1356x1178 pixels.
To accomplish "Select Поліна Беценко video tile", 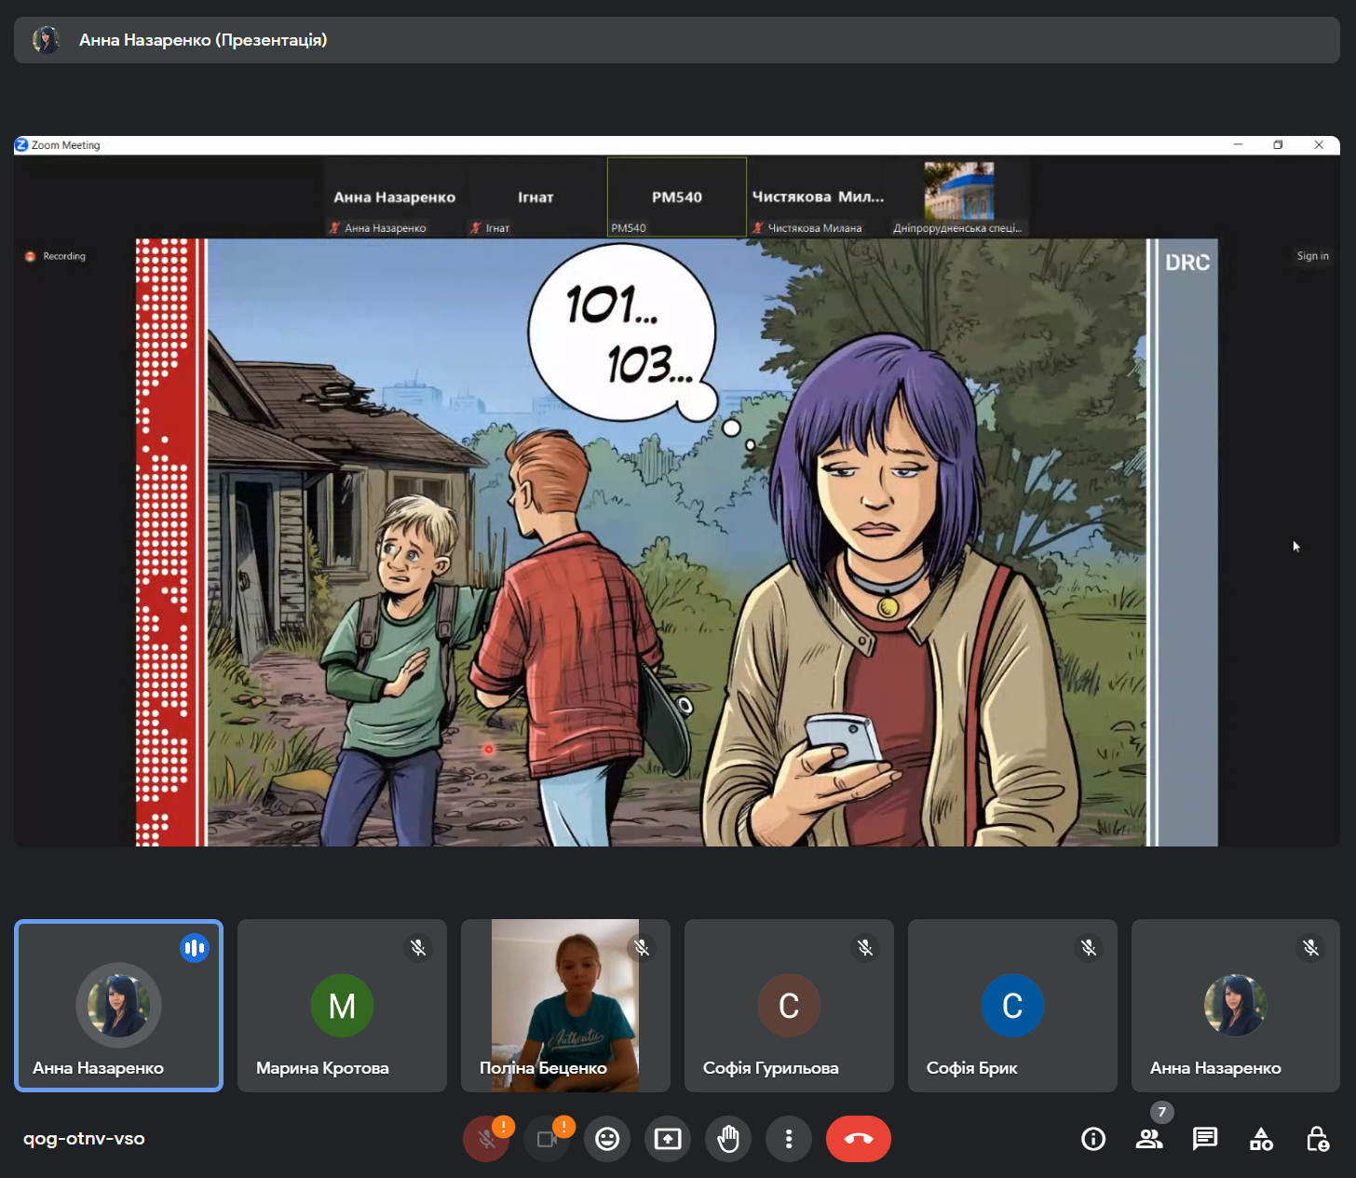I will point(565,1006).
